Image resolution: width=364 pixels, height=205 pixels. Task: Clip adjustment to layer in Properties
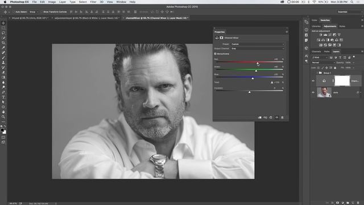click(260, 118)
